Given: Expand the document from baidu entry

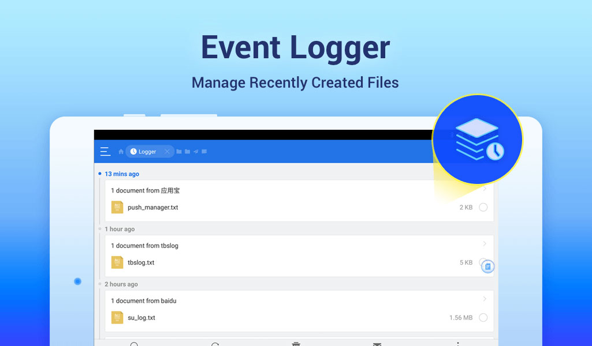Looking at the screenshot, I should 485,300.
